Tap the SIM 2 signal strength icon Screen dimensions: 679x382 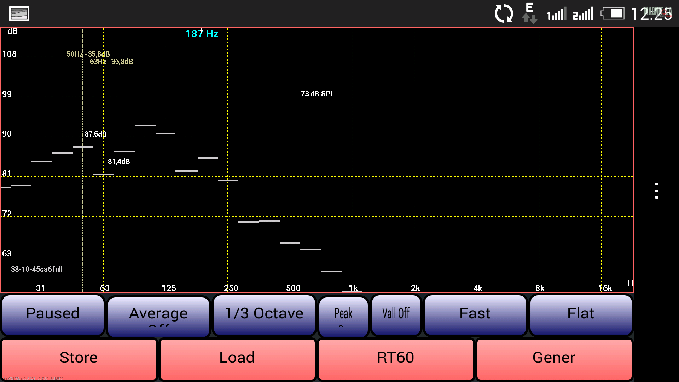point(583,14)
